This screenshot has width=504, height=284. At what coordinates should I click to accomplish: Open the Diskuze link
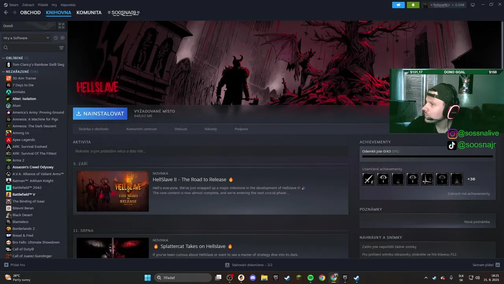181,129
